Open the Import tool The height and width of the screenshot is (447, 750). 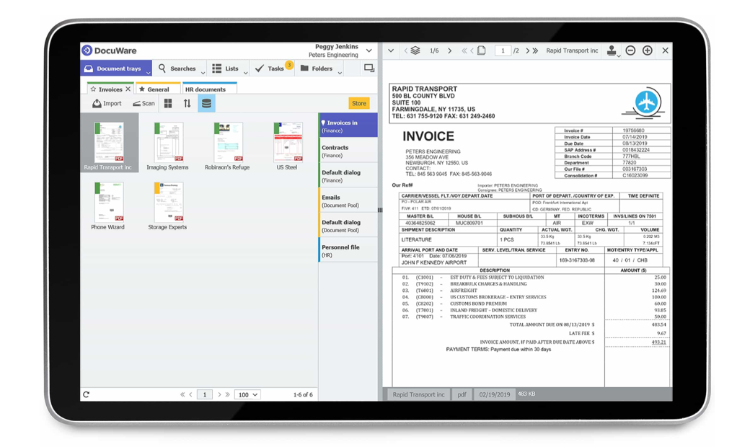pyautogui.click(x=105, y=103)
